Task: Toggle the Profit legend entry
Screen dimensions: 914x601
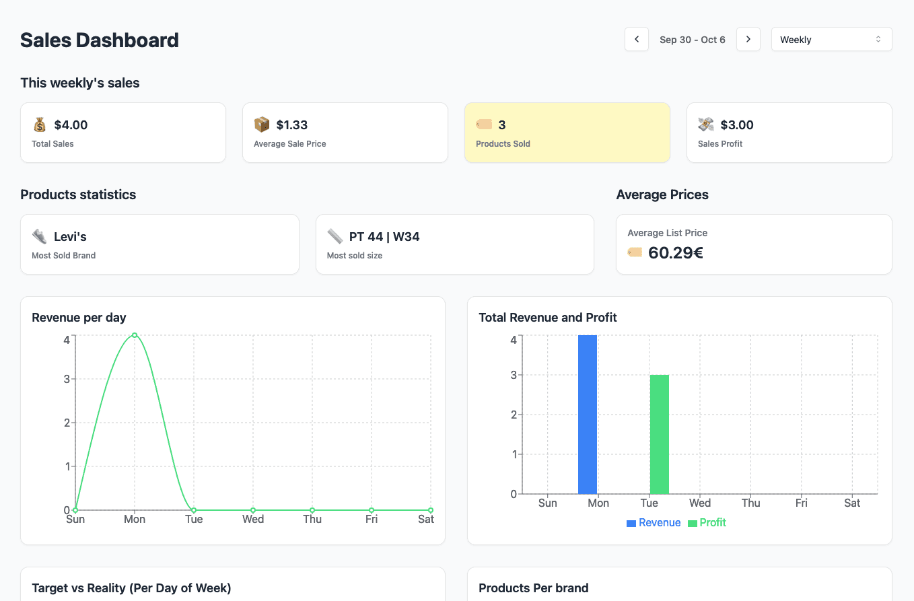Action: click(707, 523)
